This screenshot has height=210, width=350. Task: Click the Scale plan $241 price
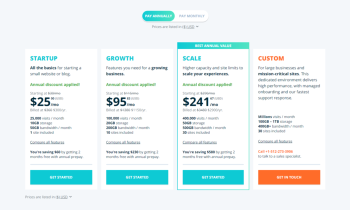pos(196,102)
